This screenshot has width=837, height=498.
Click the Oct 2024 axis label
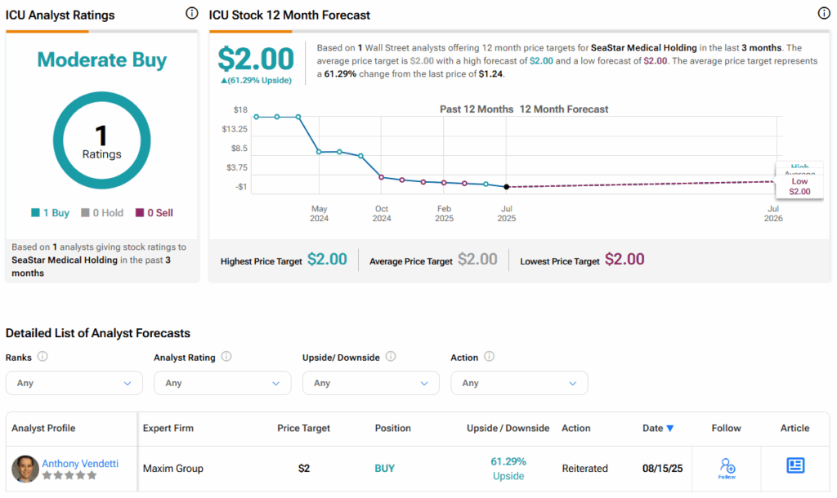click(x=382, y=213)
